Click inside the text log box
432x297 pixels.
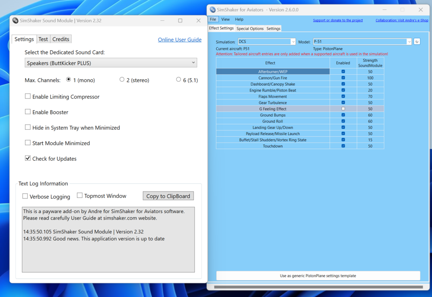108,240
